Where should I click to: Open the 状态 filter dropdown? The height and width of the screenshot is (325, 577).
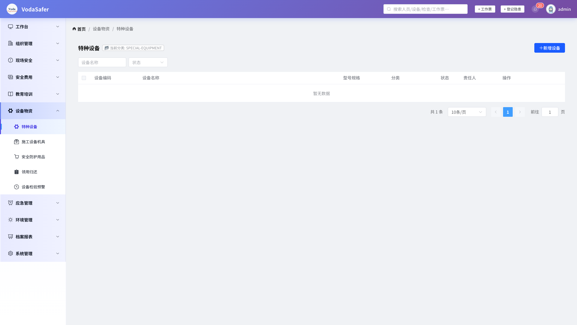tap(148, 62)
